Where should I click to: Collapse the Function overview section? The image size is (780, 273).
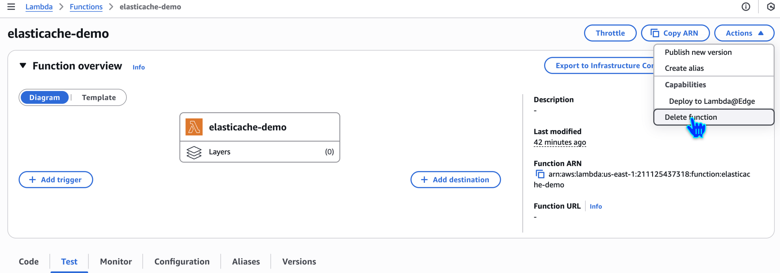[23, 66]
